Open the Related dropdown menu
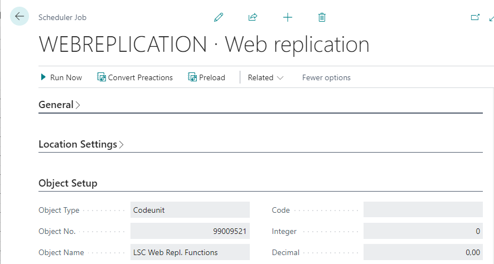 (265, 77)
